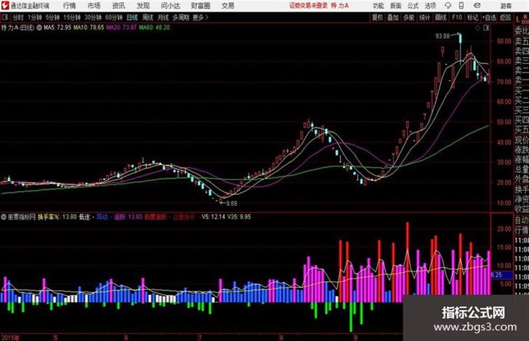Image resolution: width=529 pixels, height=341 pixels.
Task: Open the 发现 menu
Action: pyautogui.click(x=143, y=6)
